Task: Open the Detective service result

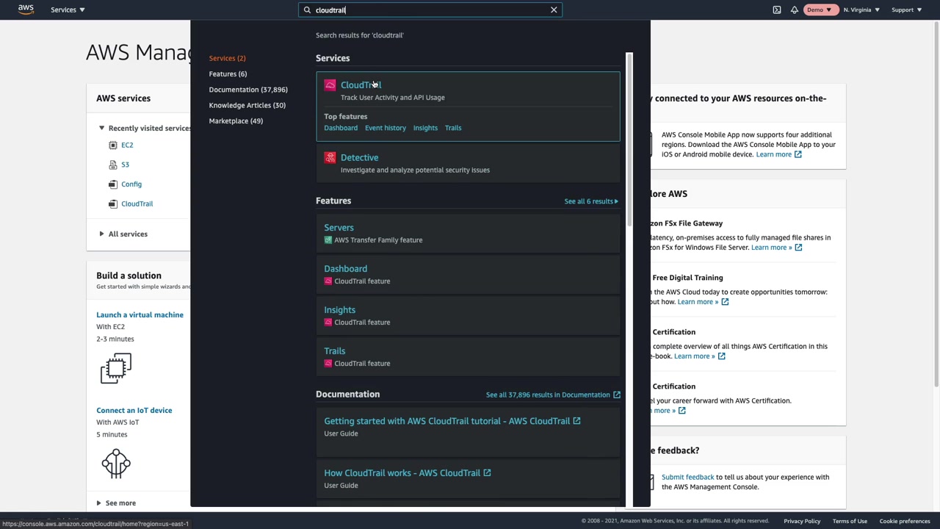Action: tap(359, 157)
